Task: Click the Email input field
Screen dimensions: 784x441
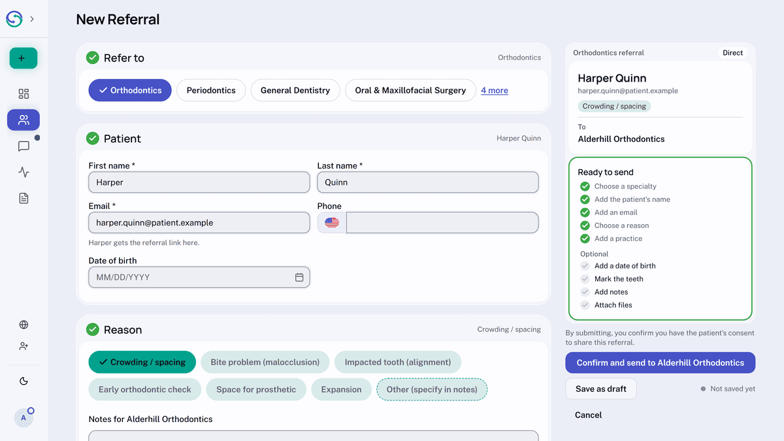Action: click(199, 223)
